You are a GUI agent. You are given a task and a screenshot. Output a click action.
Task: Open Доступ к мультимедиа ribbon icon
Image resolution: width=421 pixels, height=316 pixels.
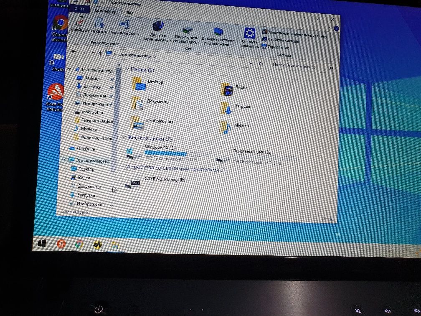[x=157, y=32]
